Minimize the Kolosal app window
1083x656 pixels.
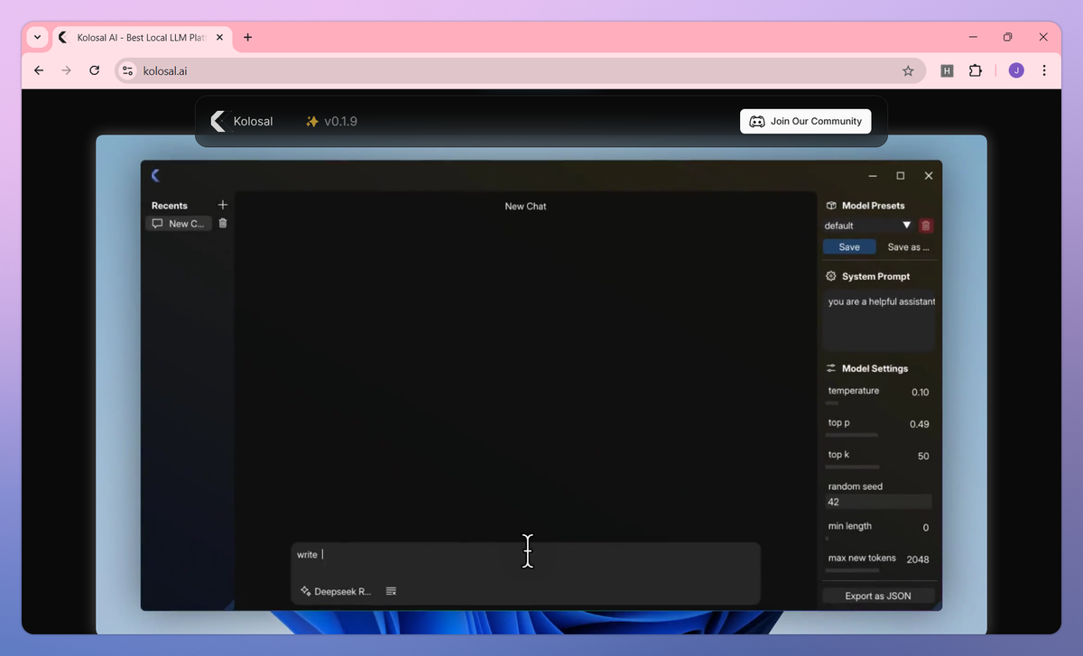(x=873, y=176)
